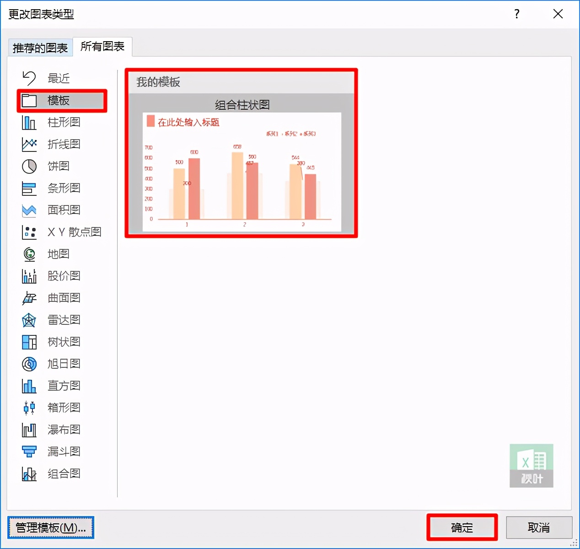Click the 管理模板(M) button

coord(50,527)
